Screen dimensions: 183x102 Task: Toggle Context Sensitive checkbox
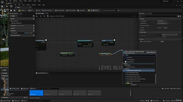(x=145, y=52)
